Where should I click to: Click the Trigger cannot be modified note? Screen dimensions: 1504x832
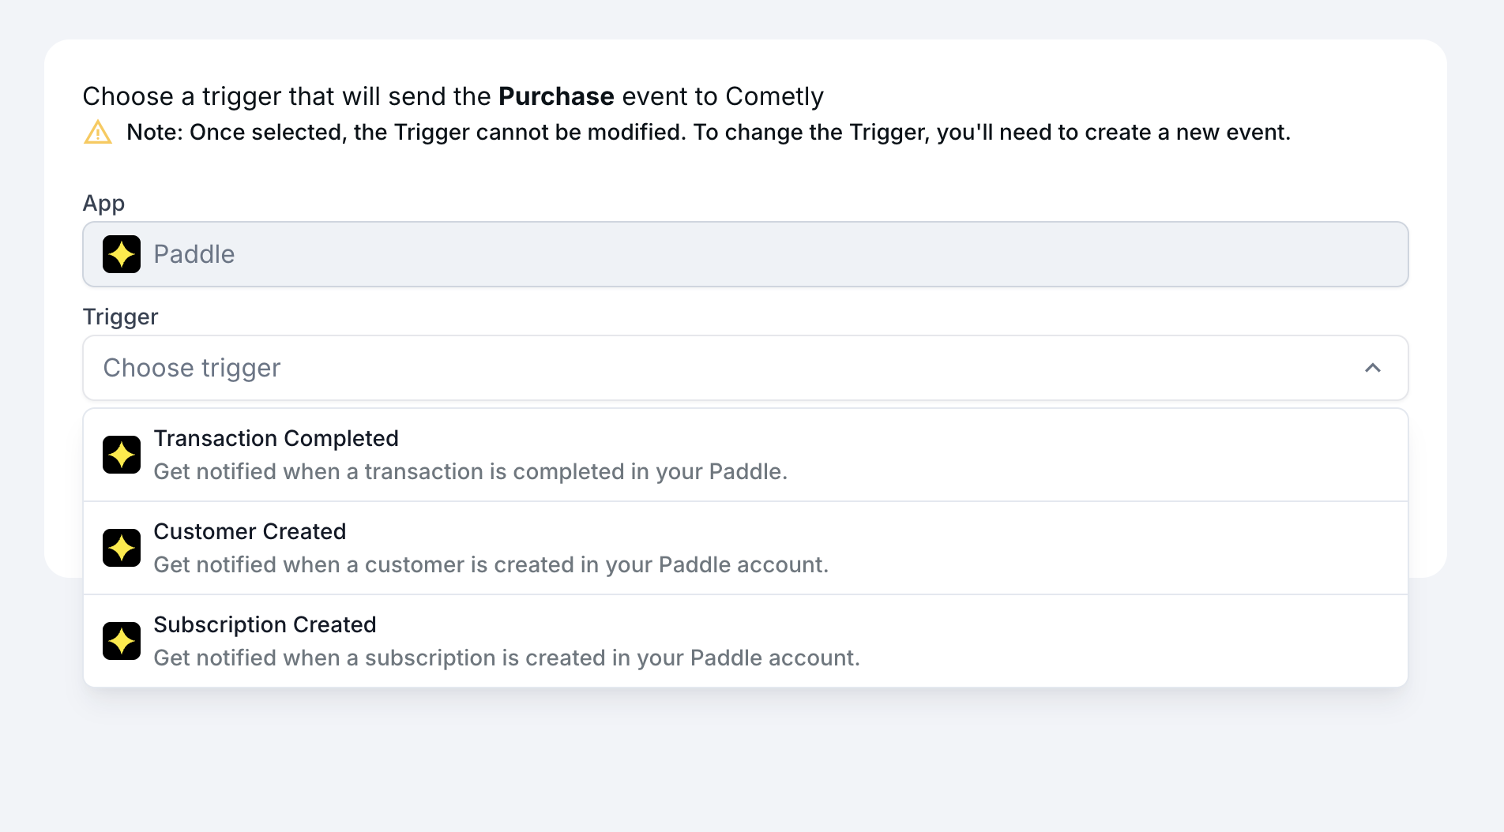(x=708, y=133)
